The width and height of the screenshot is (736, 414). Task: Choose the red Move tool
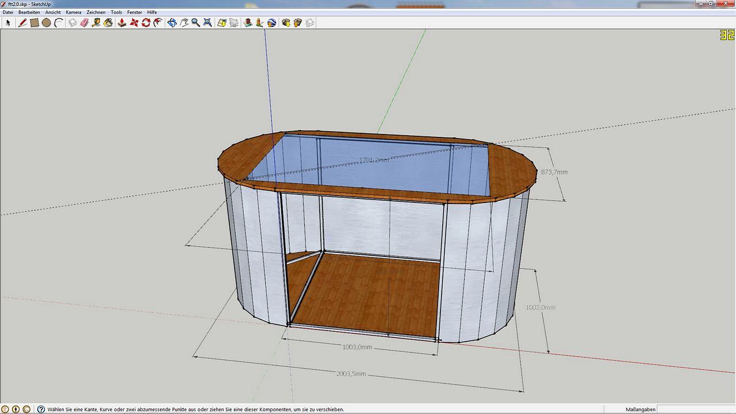pyautogui.click(x=134, y=23)
